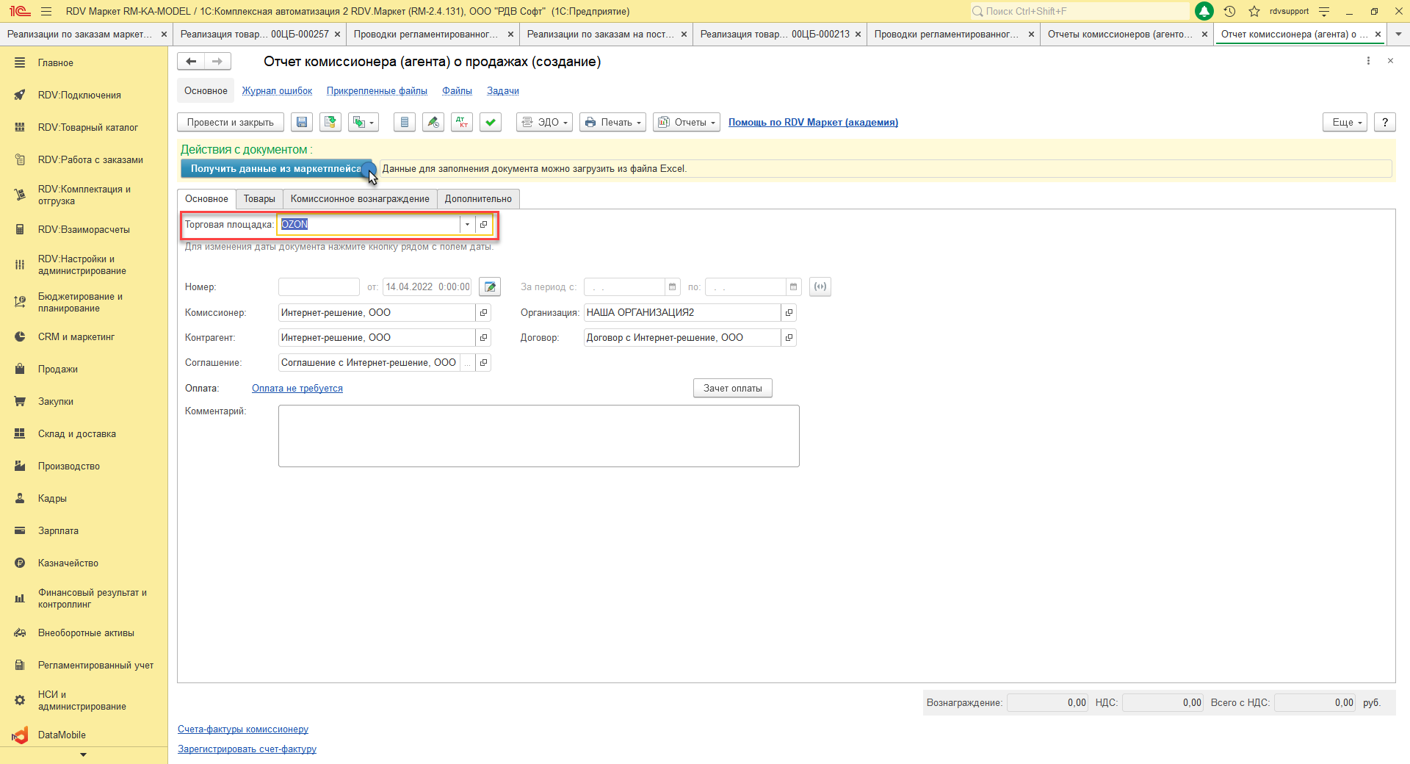Open the Торговая площадка item card icon
Viewport: 1410px width, 764px height.
pos(483,225)
